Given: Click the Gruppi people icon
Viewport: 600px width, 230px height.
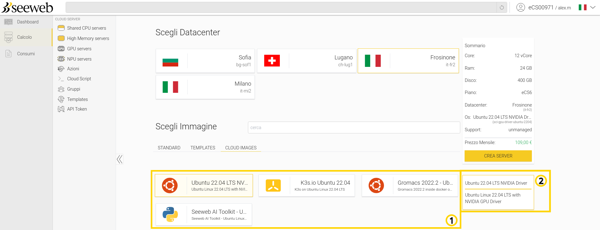Looking at the screenshot, I should tap(61, 89).
